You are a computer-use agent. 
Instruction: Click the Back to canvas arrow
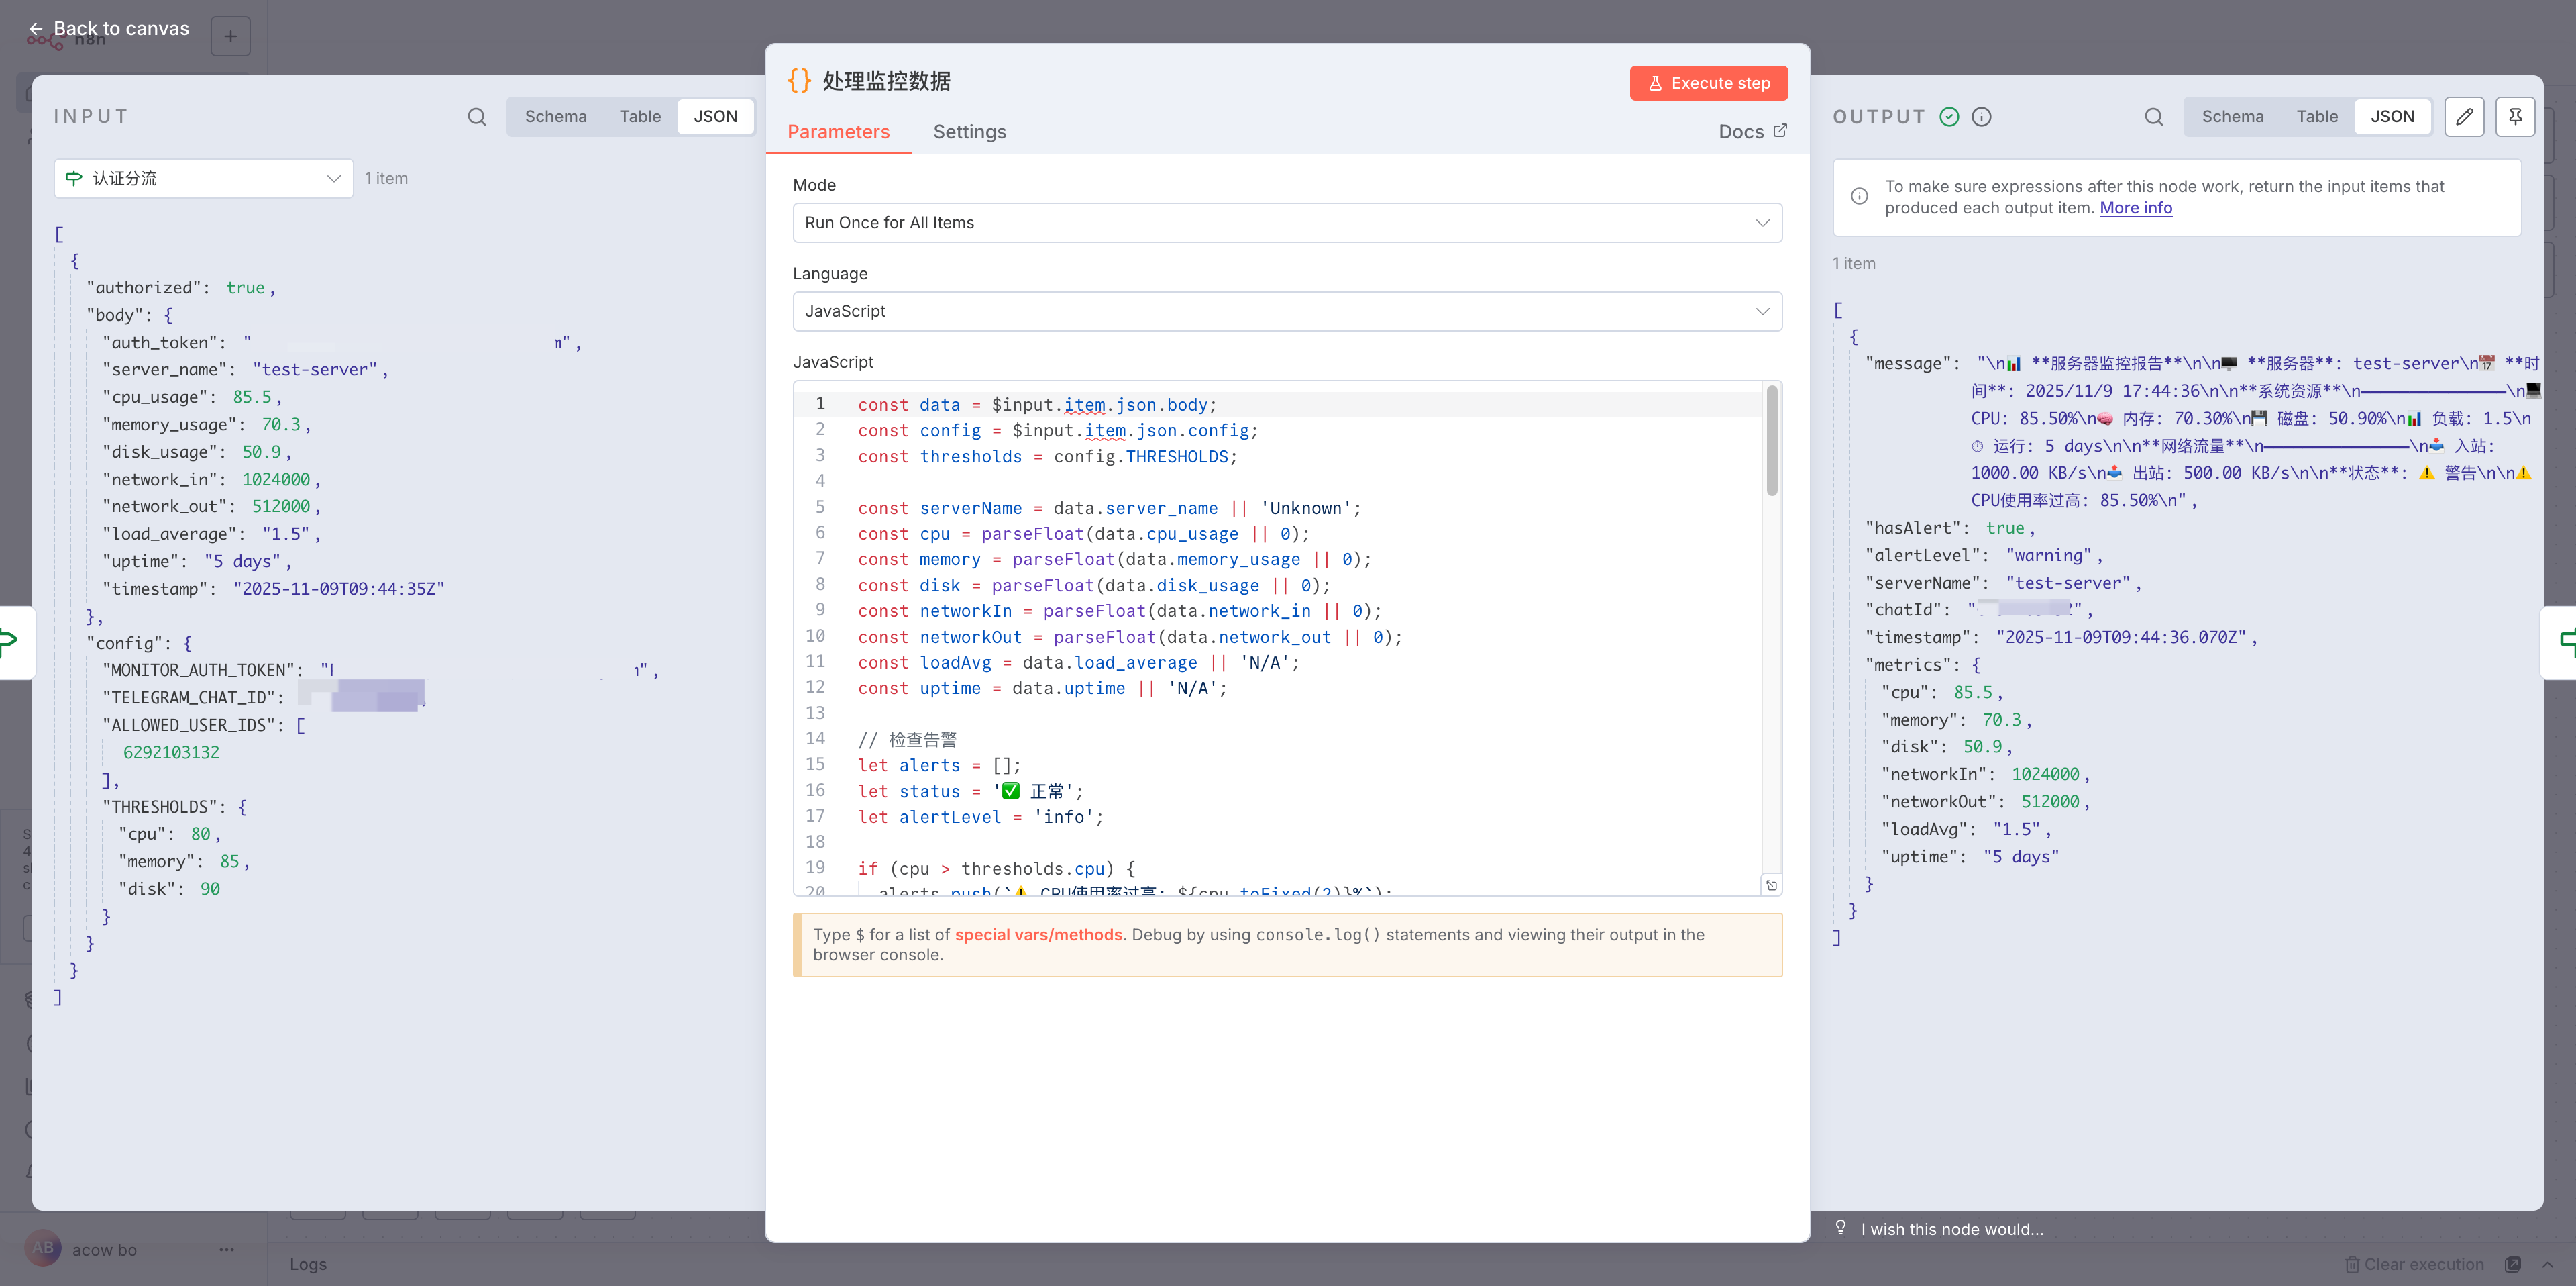point(36,28)
